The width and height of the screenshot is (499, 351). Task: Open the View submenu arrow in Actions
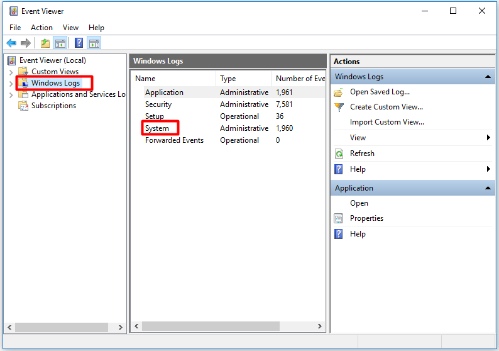coord(488,138)
